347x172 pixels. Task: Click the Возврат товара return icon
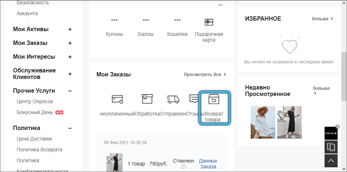click(214, 100)
